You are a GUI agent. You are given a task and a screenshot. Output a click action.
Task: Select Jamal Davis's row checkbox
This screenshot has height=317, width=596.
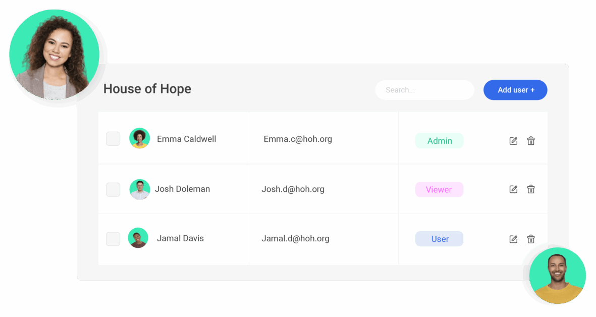[113, 239]
